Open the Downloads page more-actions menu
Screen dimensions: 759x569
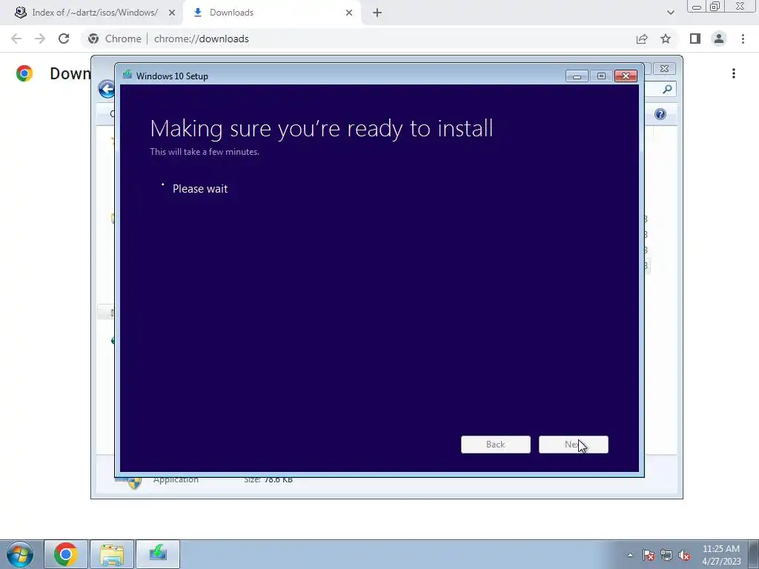734,73
